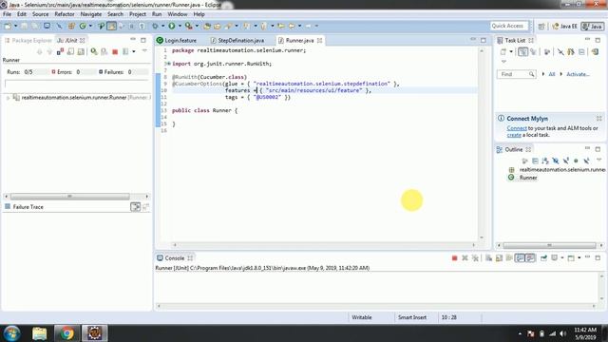Open JUnit view menu triangle
Image resolution: width=608 pixels, height=342 pixels.
144,50
